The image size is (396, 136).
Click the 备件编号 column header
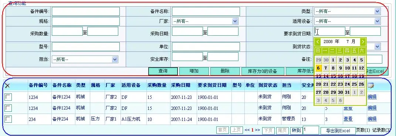(38, 85)
